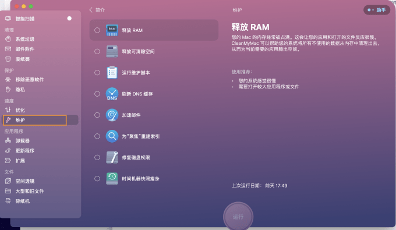The height and width of the screenshot is (230, 396).
Task: Select the 废纸篓 trash icon
Action: point(8,59)
